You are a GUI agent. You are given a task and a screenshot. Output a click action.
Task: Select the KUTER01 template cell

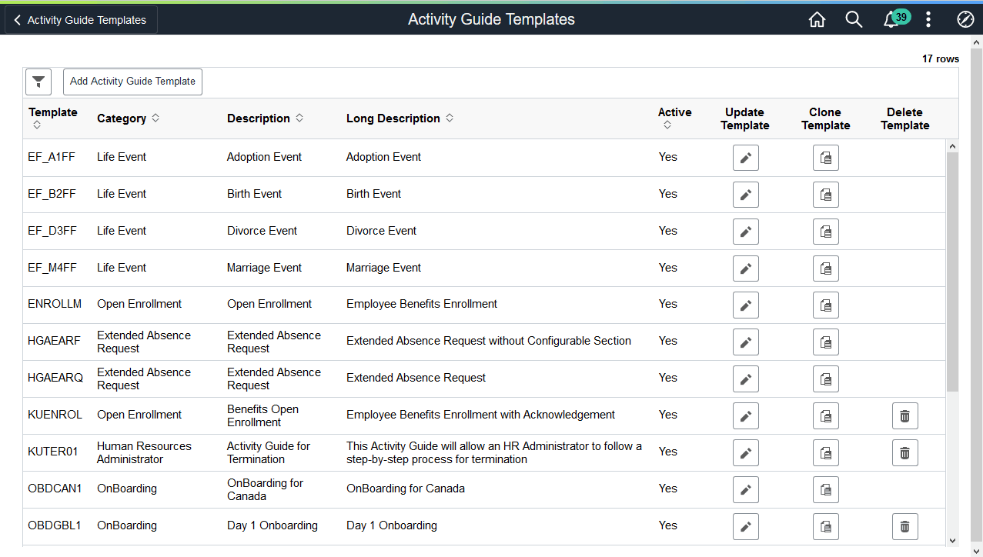[x=53, y=452]
